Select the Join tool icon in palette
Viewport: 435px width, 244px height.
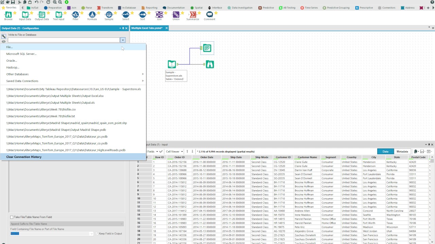pyautogui.click(x=159, y=14)
